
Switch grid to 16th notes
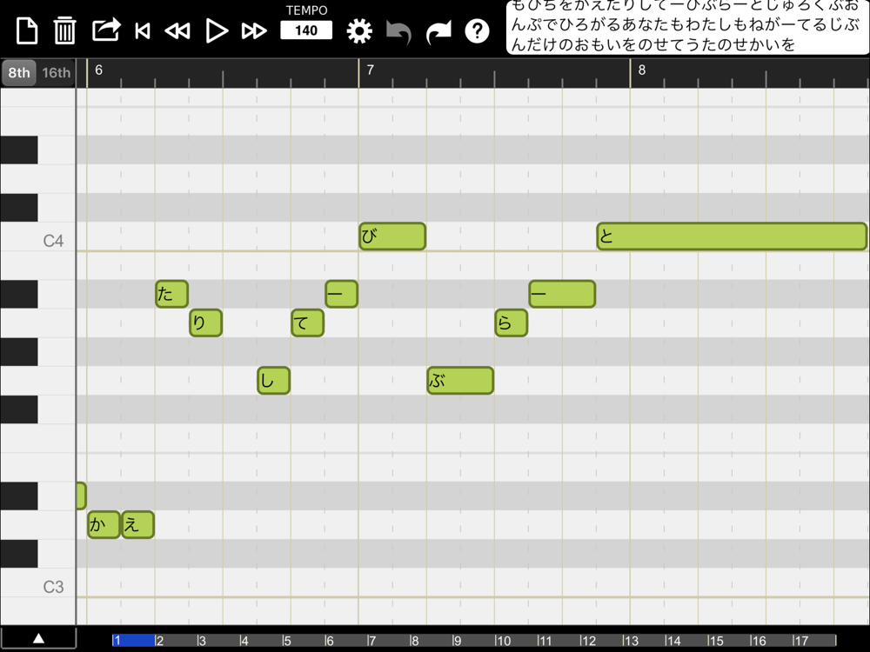point(56,73)
